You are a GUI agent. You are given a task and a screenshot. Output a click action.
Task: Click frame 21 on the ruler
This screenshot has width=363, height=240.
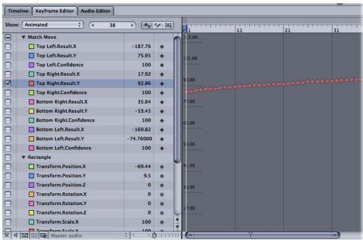point(288,30)
